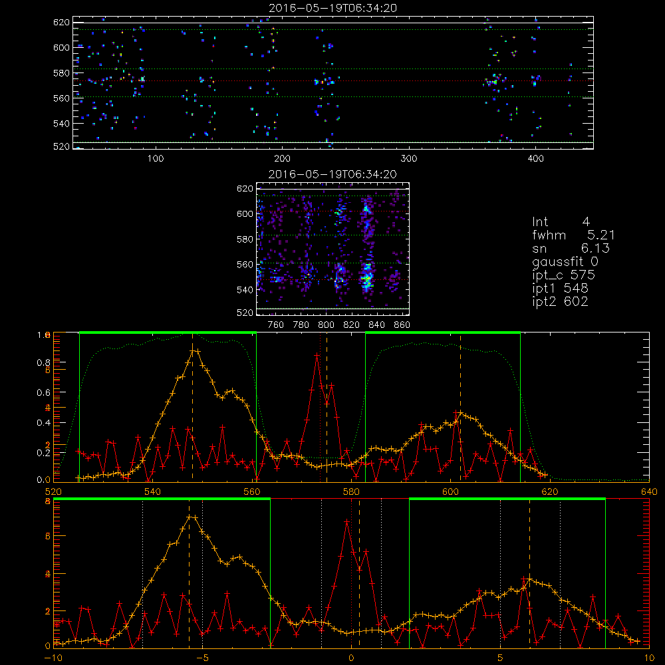
Task: Click x-axis label 600 on third plot
Action: (x=450, y=492)
